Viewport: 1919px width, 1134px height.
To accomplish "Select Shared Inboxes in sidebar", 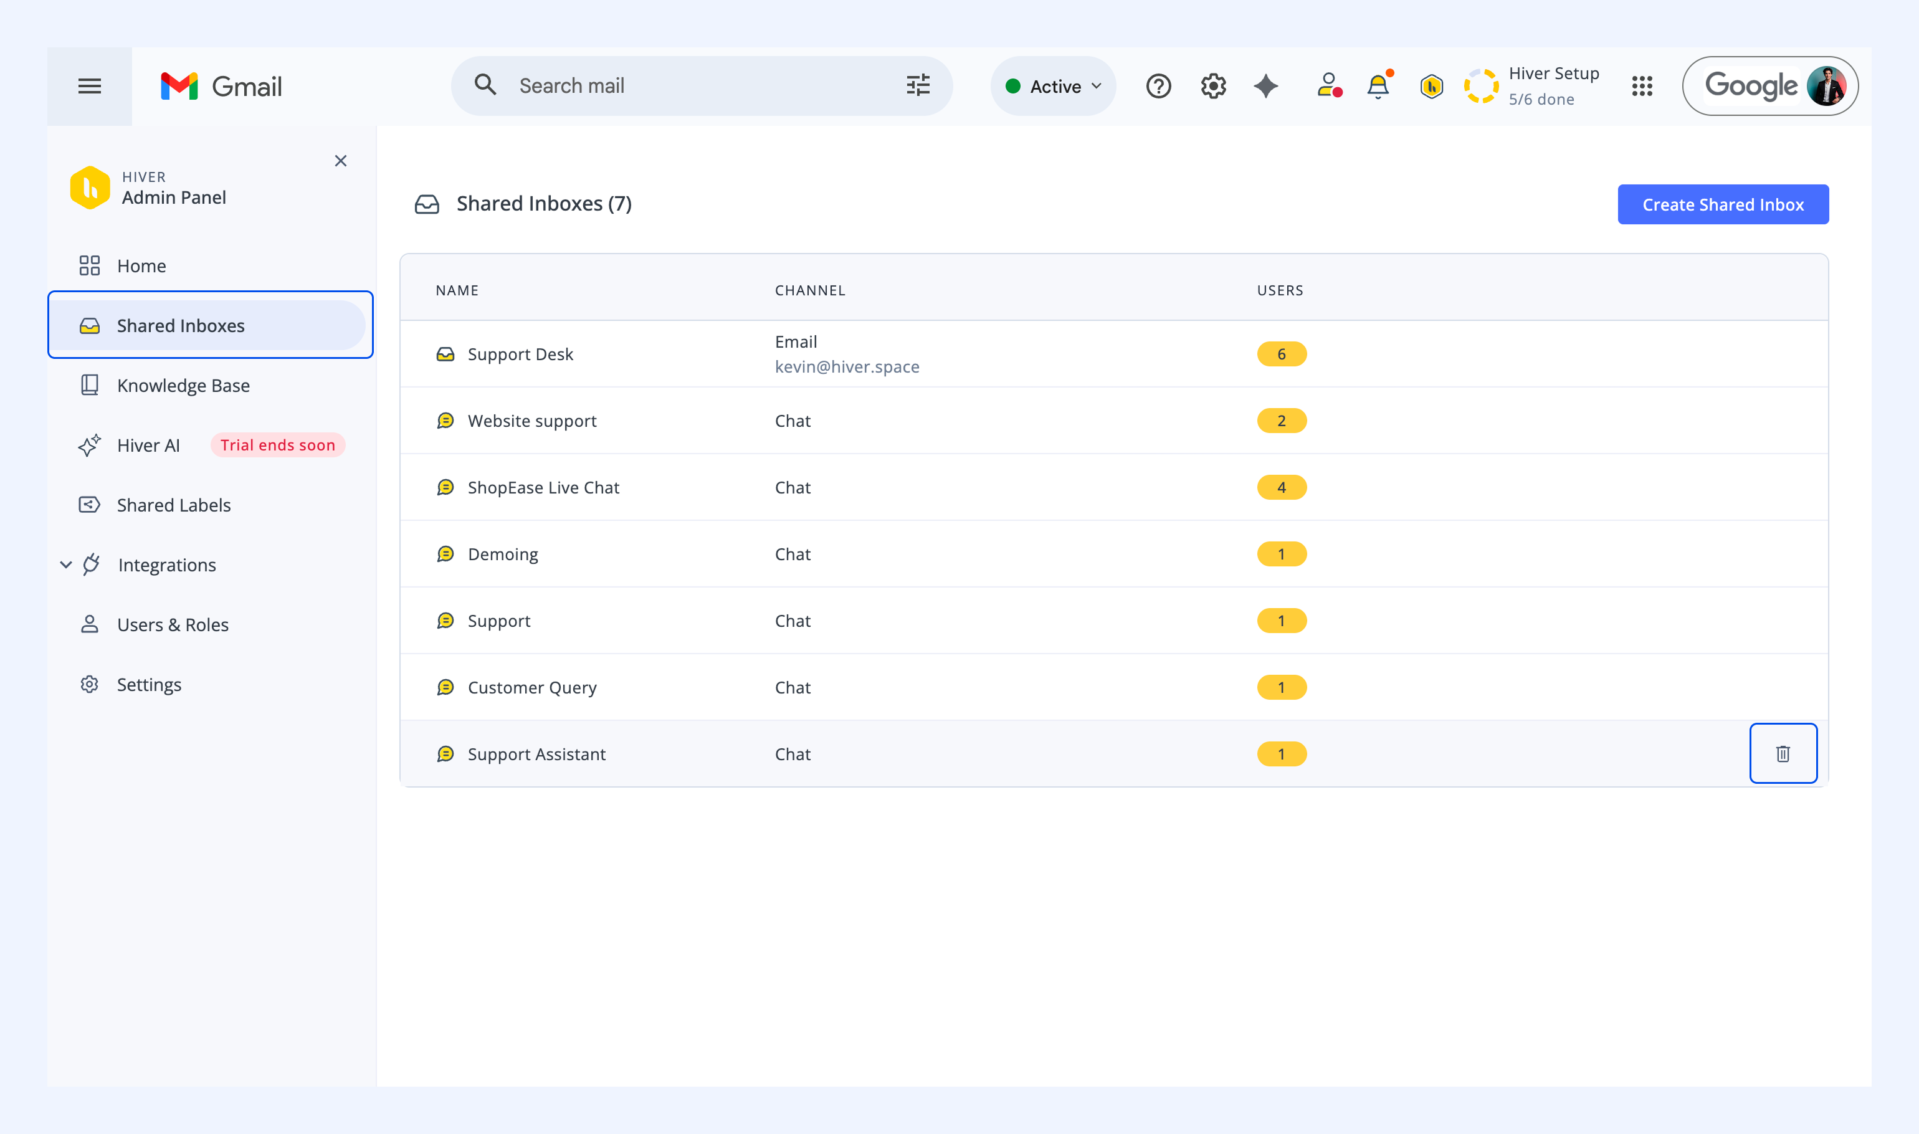I will coord(207,325).
